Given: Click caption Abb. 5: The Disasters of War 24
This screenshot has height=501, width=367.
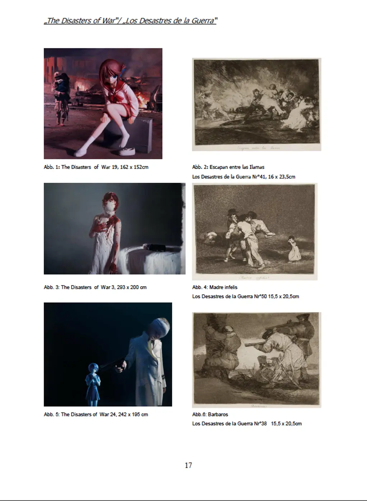Looking at the screenshot, I should coord(96,414).
